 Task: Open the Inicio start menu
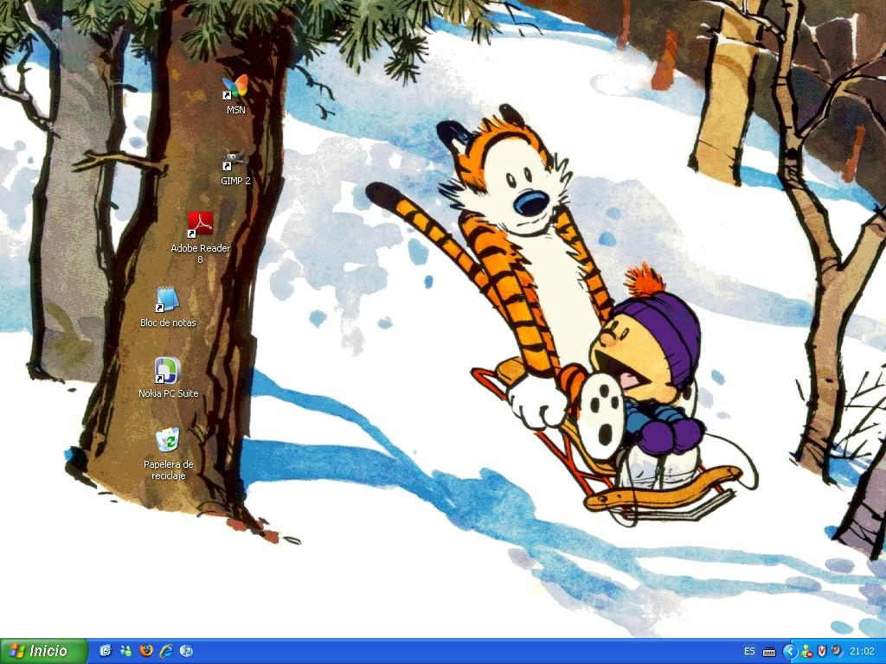(x=44, y=651)
